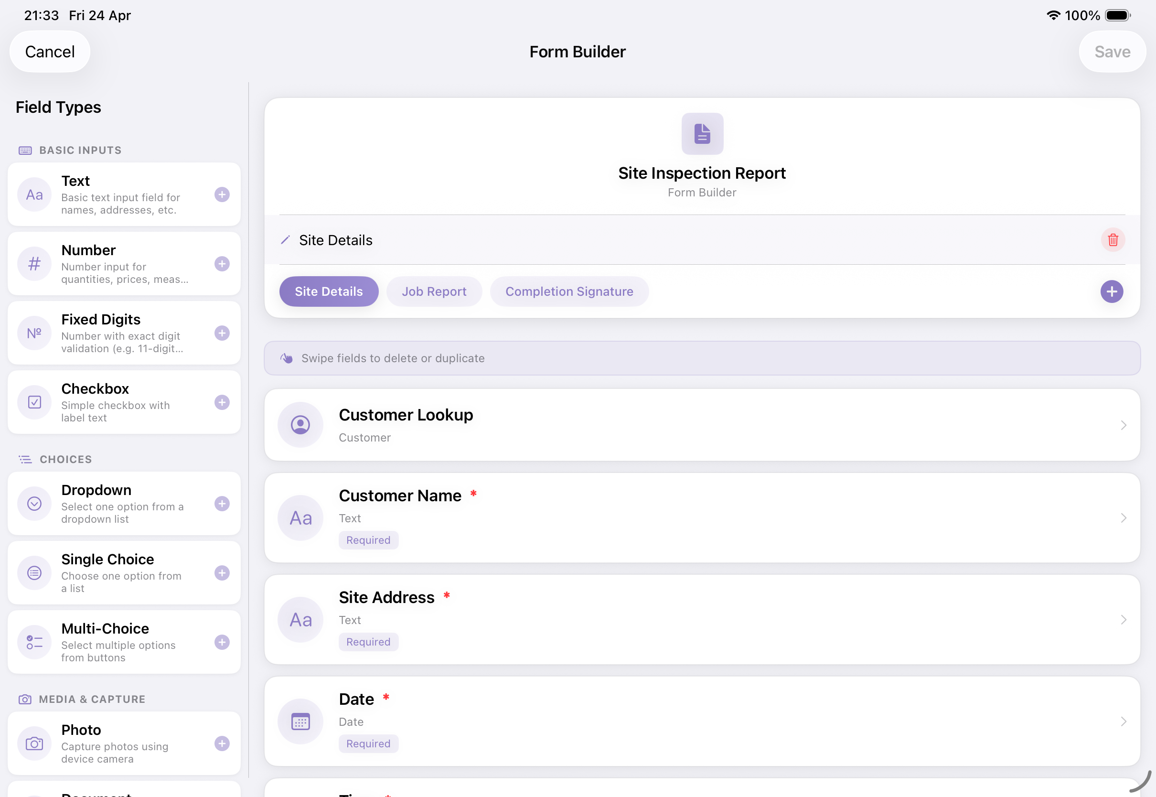Click the Nº icon of Fixed Digits
The width and height of the screenshot is (1156, 797).
[x=34, y=333]
